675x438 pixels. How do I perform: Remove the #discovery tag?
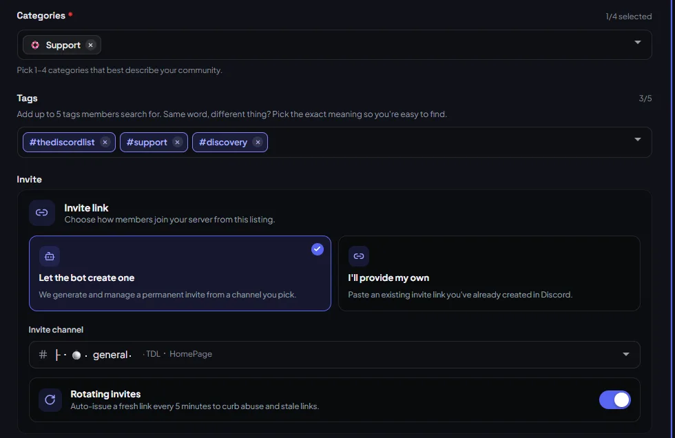pos(258,143)
